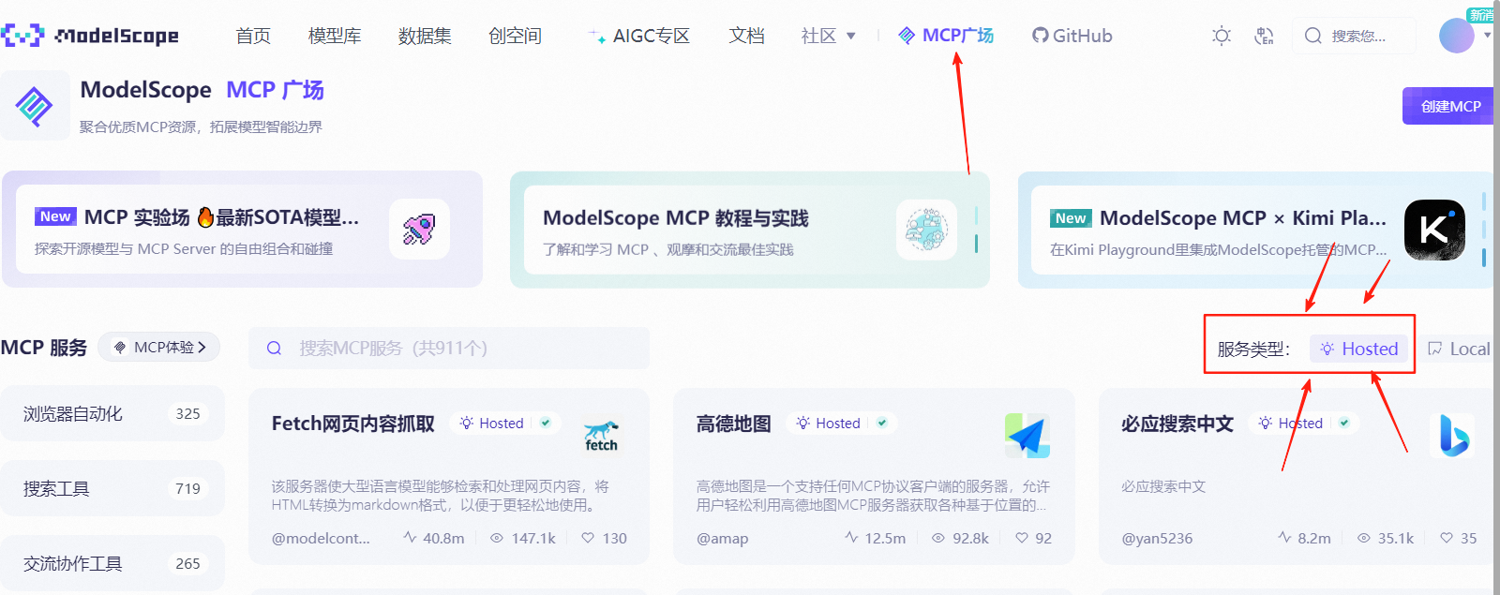The width and height of the screenshot is (1500, 595).
Task: Click the rocket icon on MCP 实验场 card
Action: 419,229
